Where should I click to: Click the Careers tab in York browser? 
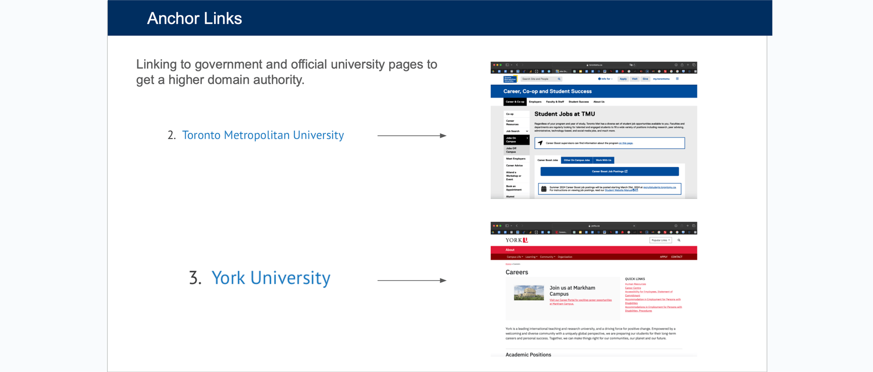coord(562,232)
